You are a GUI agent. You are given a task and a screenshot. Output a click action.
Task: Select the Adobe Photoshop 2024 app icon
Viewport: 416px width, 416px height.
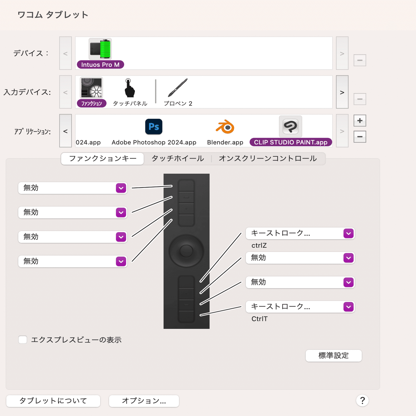153,126
